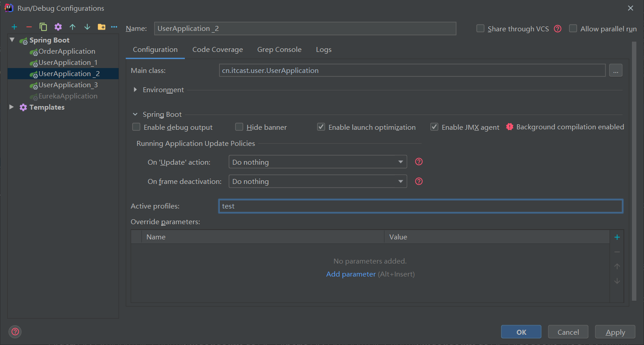
Task: Remove the selected configuration with minus icon
Action: tap(29, 27)
